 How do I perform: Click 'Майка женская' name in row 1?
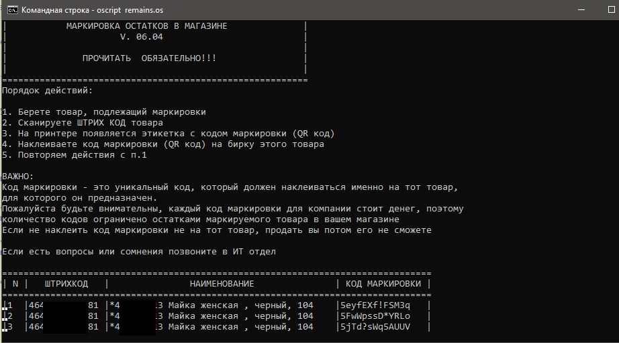coord(203,305)
